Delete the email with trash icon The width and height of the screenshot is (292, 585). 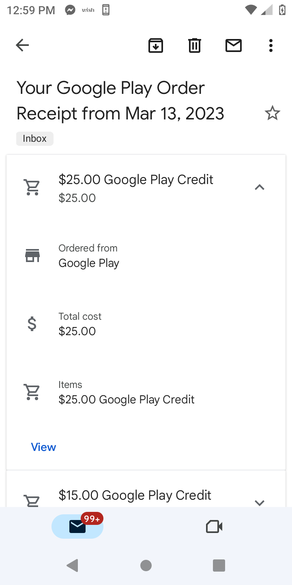tap(195, 45)
